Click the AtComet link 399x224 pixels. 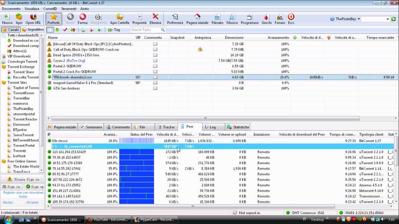[32, 203]
